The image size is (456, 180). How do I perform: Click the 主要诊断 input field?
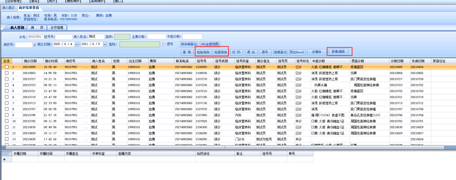tap(156, 37)
